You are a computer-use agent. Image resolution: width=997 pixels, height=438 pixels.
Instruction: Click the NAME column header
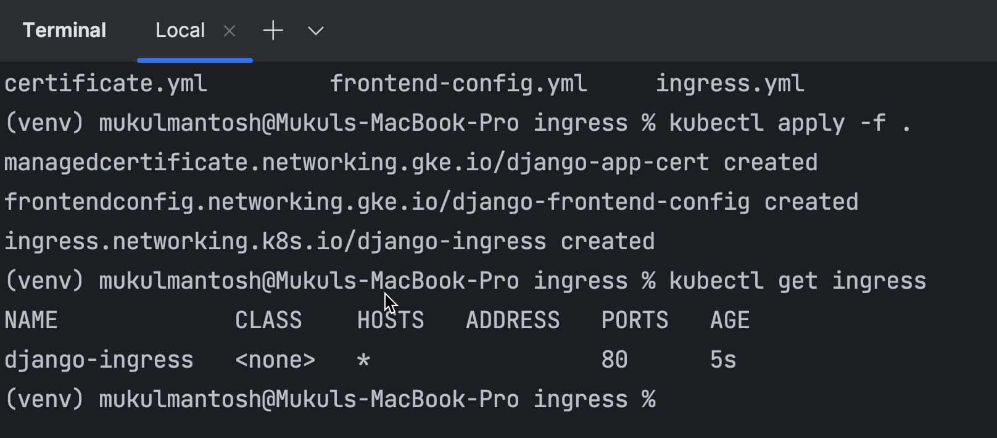31,320
